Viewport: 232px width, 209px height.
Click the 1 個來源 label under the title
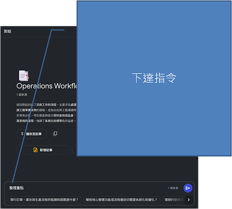(22, 95)
